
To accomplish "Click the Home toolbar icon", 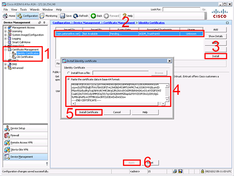I will point(6,16).
